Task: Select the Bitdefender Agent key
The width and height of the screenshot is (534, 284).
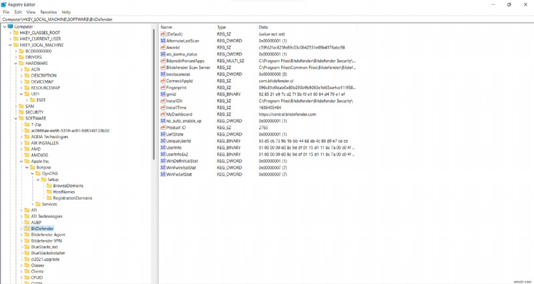Action: (x=48, y=235)
